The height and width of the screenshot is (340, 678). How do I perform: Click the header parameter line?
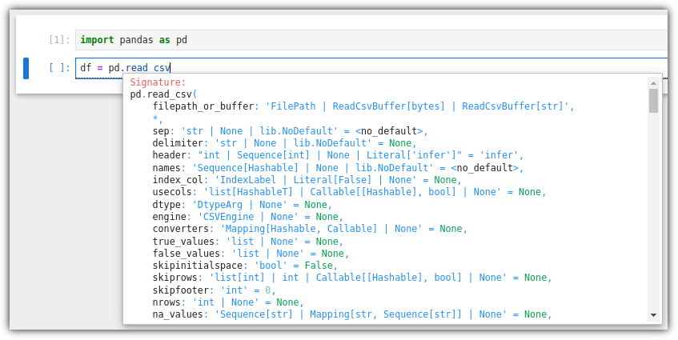point(338,155)
